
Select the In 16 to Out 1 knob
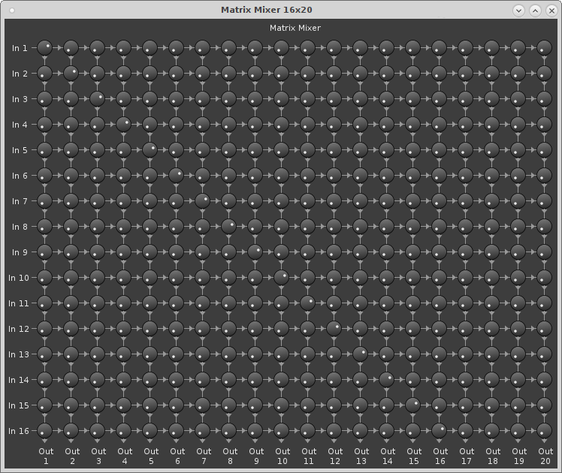click(x=45, y=430)
